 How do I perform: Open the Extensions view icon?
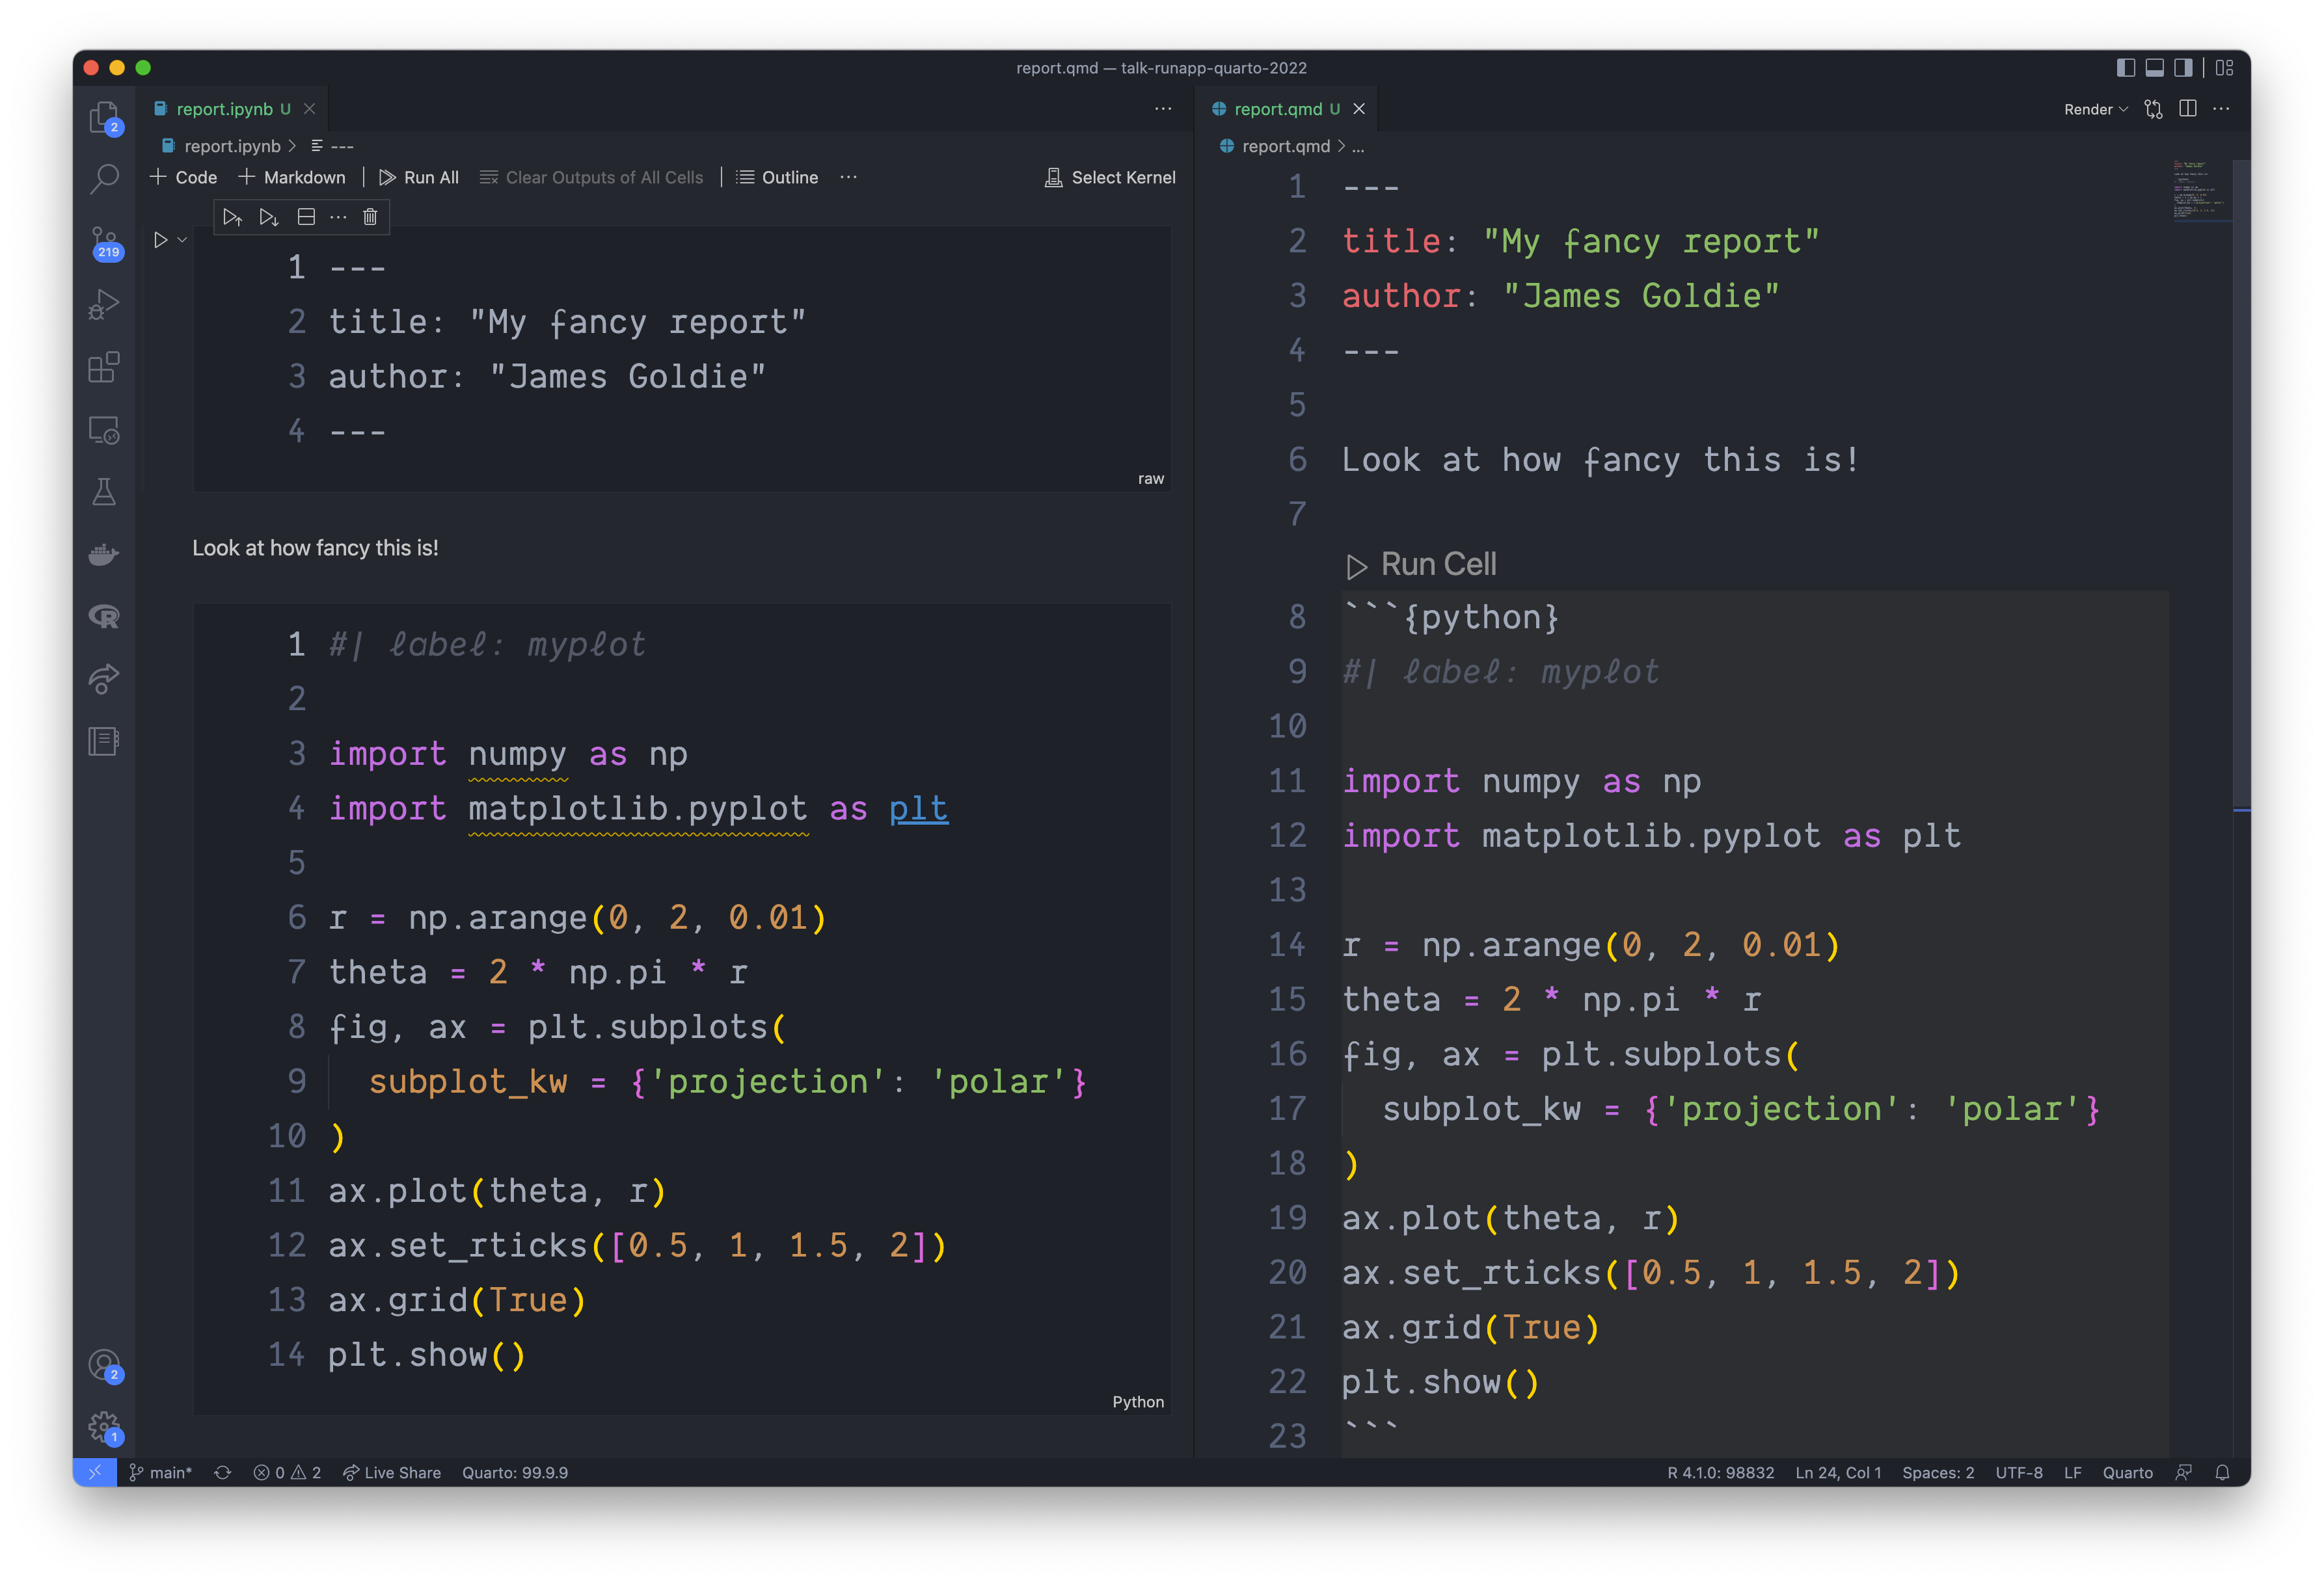point(104,367)
